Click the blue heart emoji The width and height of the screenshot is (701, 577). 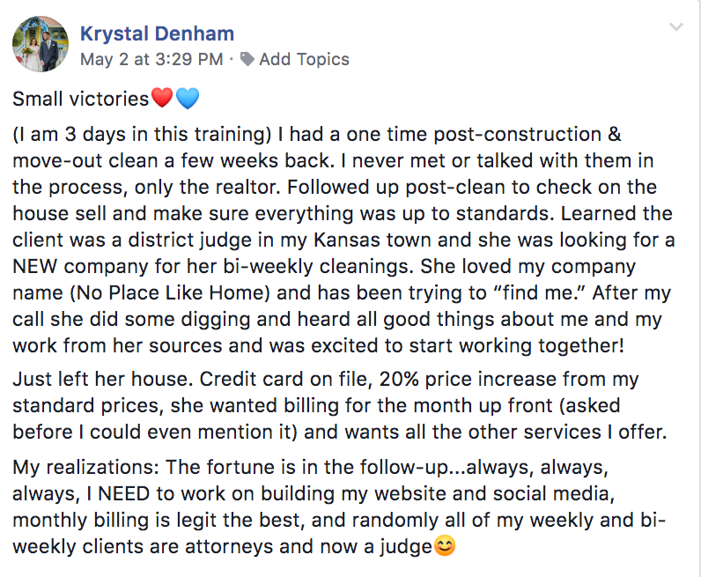tap(188, 99)
